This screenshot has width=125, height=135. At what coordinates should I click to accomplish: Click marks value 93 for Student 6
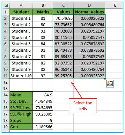[43, 50]
